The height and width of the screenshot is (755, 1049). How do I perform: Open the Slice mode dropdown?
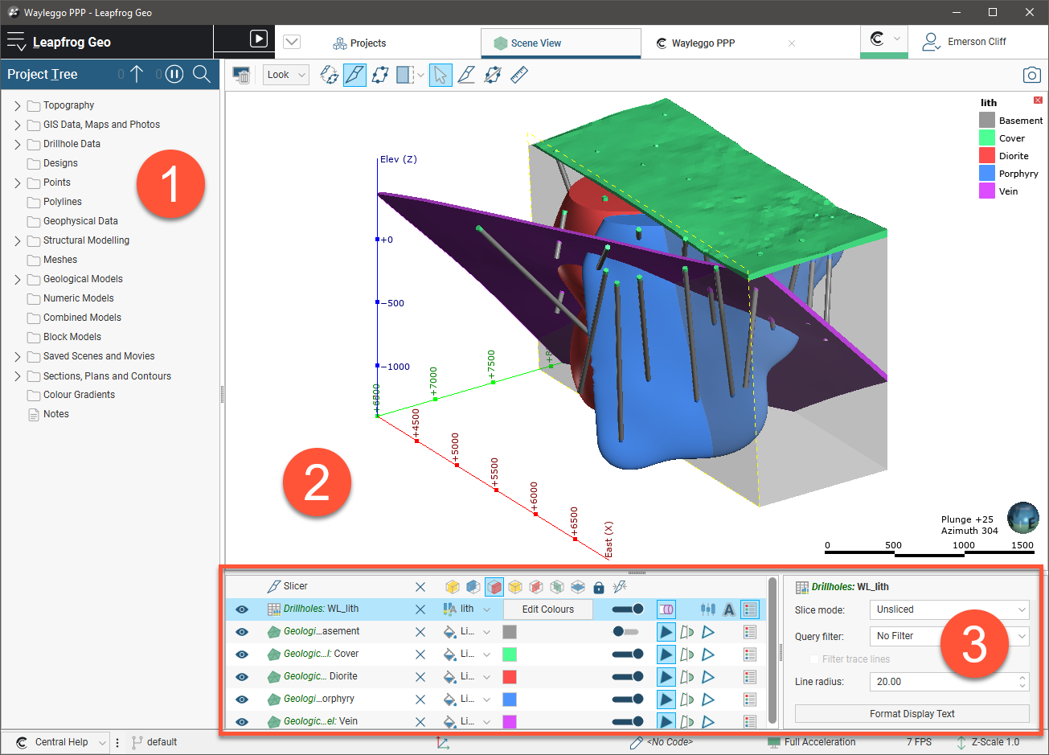tap(949, 609)
